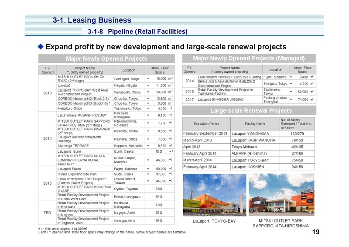Select 'COREDO Muromachi2 (Block 2-3)' row name

[x=85, y=99]
